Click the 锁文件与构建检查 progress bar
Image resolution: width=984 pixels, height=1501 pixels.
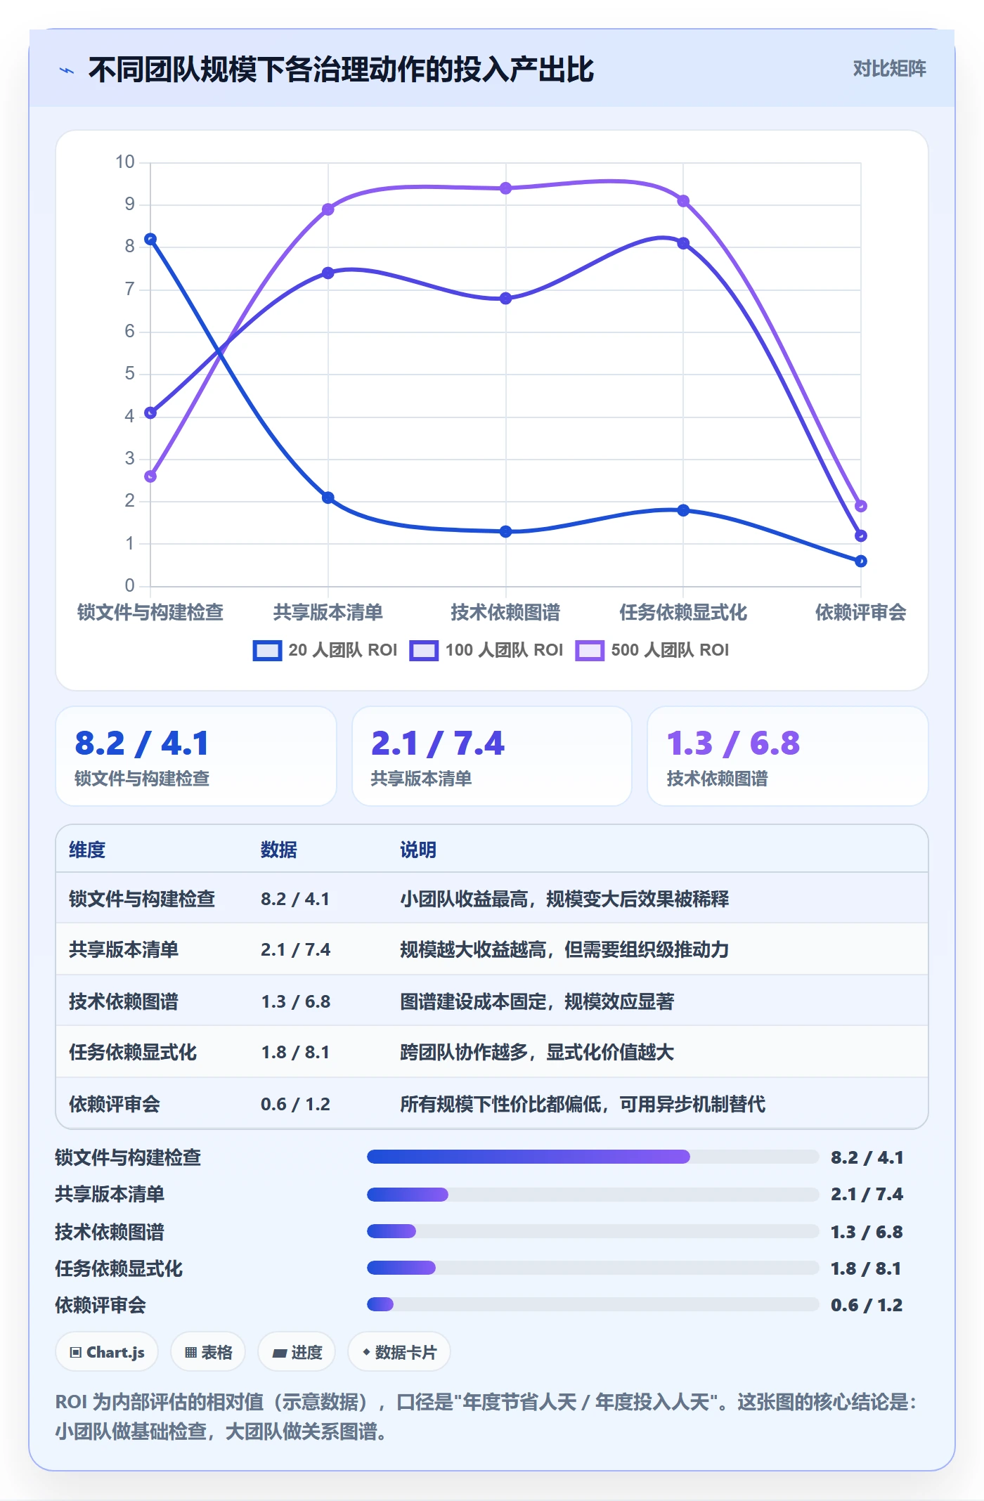(x=593, y=1157)
